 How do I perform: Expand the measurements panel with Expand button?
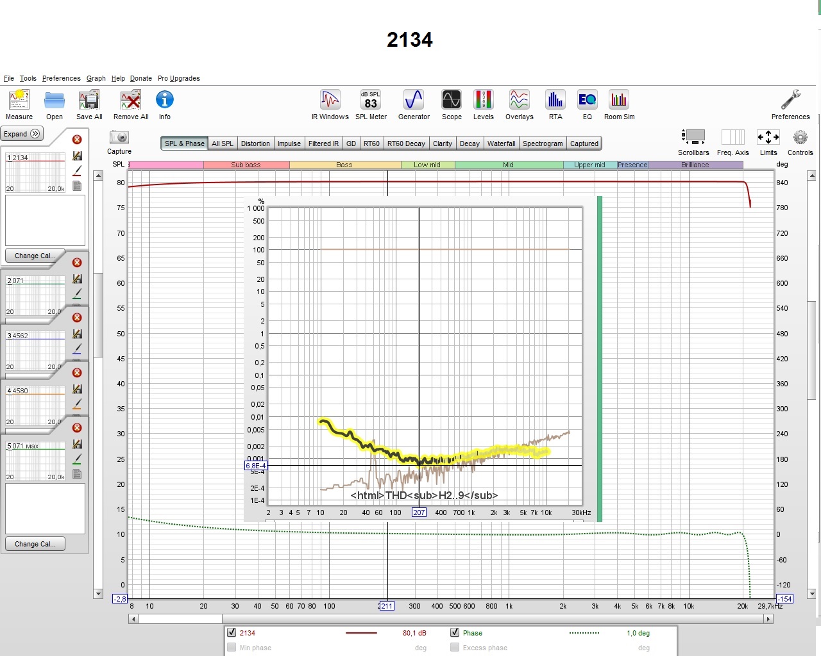(x=21, y=134)
